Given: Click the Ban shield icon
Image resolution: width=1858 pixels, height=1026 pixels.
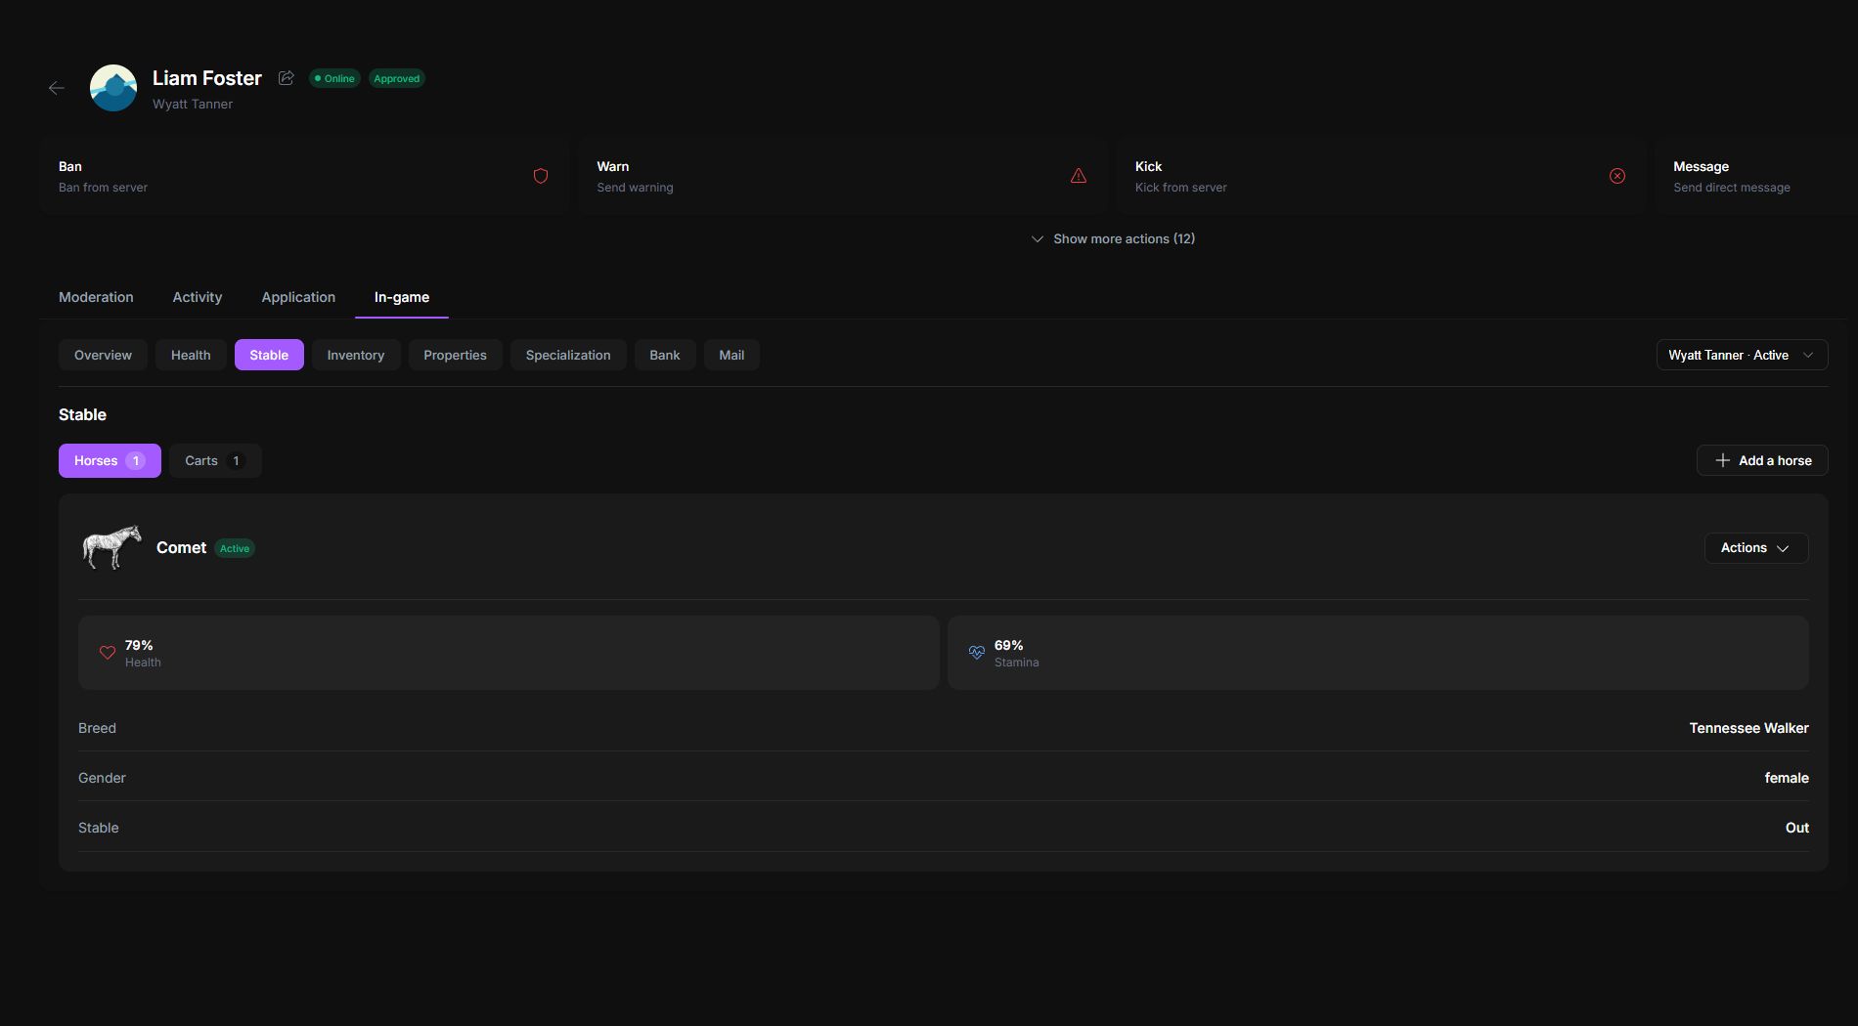Looking at the screenshot, I should coord(541,176).
